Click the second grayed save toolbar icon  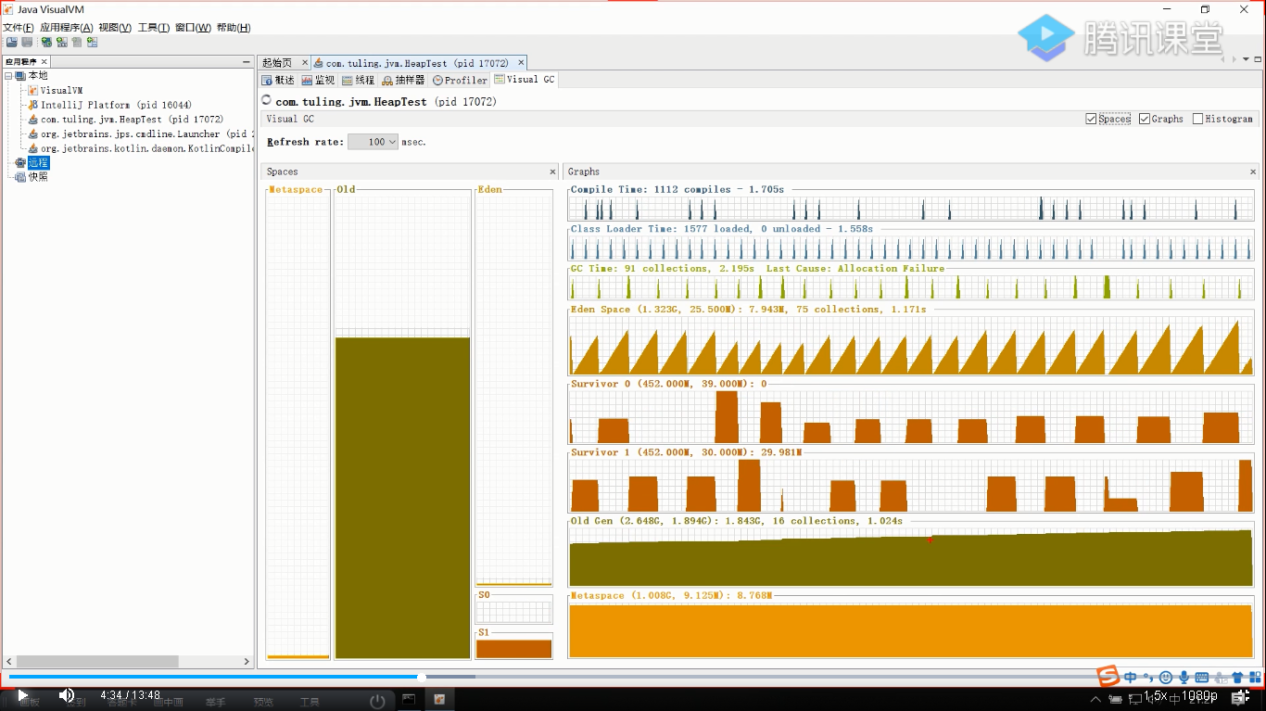[x=27, y=42]
